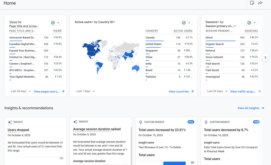Click New badge on Total users increased card
The height and width of the screenshot is (165, 271).
(191, 122)
